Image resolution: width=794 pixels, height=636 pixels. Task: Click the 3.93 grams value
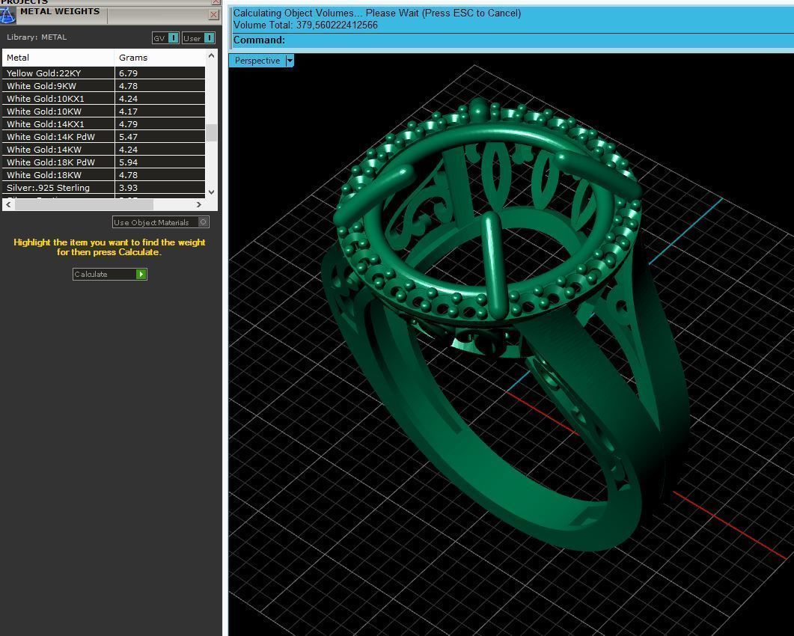[128, 187]
